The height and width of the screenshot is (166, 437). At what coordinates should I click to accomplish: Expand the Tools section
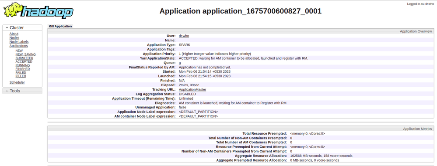coord(22,91)
